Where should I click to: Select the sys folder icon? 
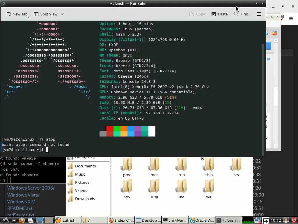[x=127, y=186]
